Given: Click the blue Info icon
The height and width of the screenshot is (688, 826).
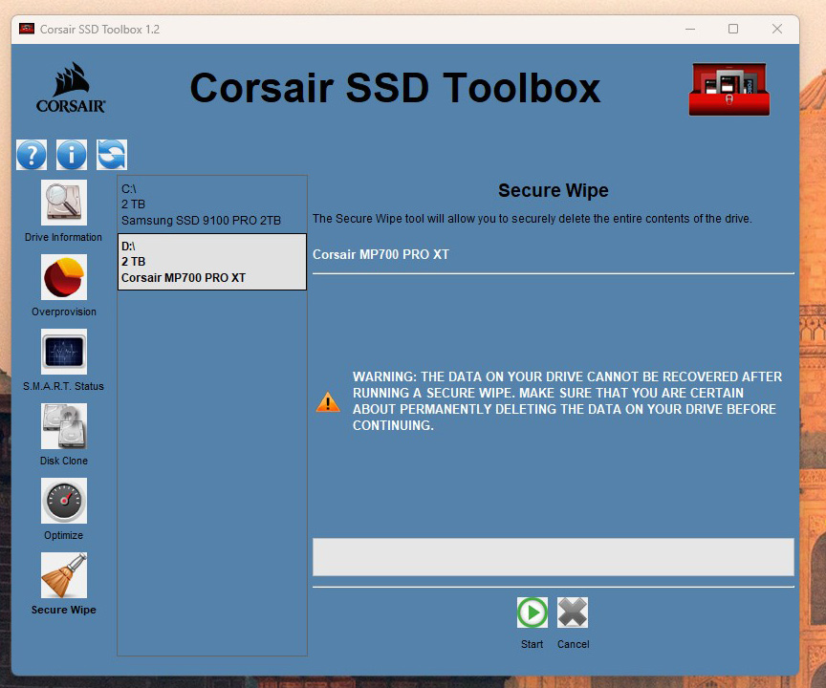Looking at the screenshot, I should (72, 155).
